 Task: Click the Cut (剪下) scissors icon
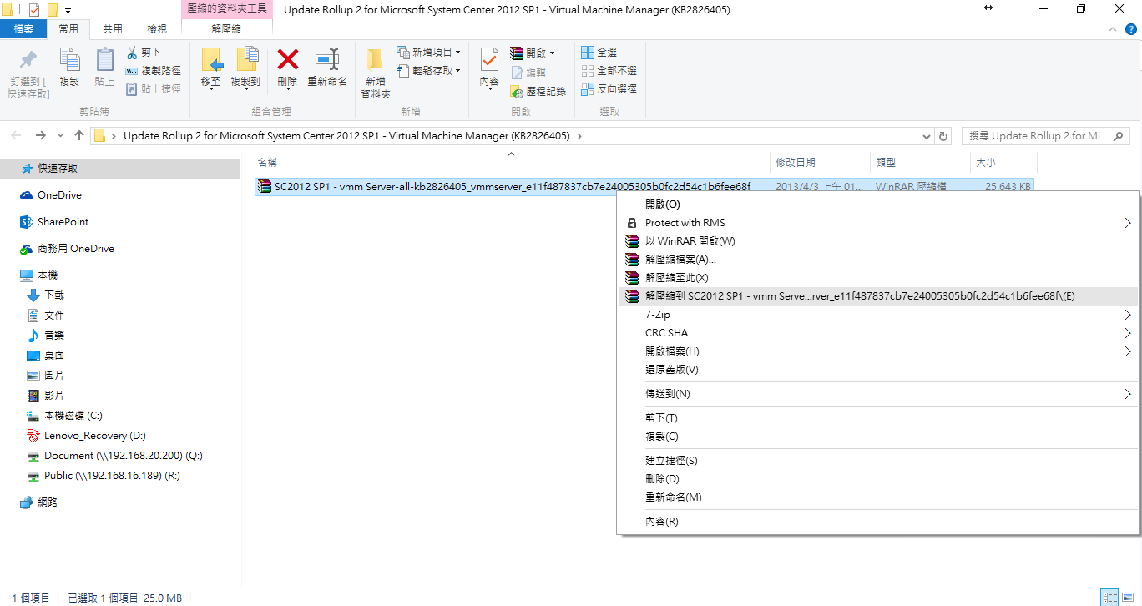132,53
